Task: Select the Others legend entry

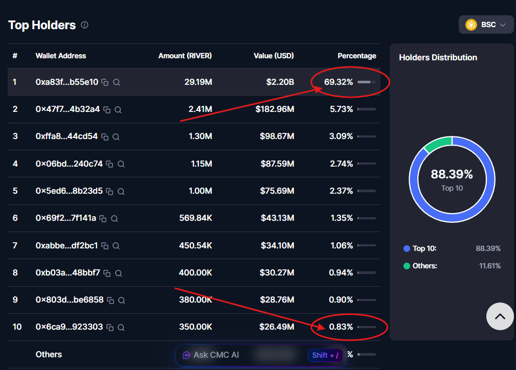Action: coord(420,266)
